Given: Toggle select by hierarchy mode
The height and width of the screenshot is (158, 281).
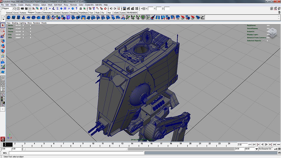Looking at the screenshot, I should pos(33,9).
